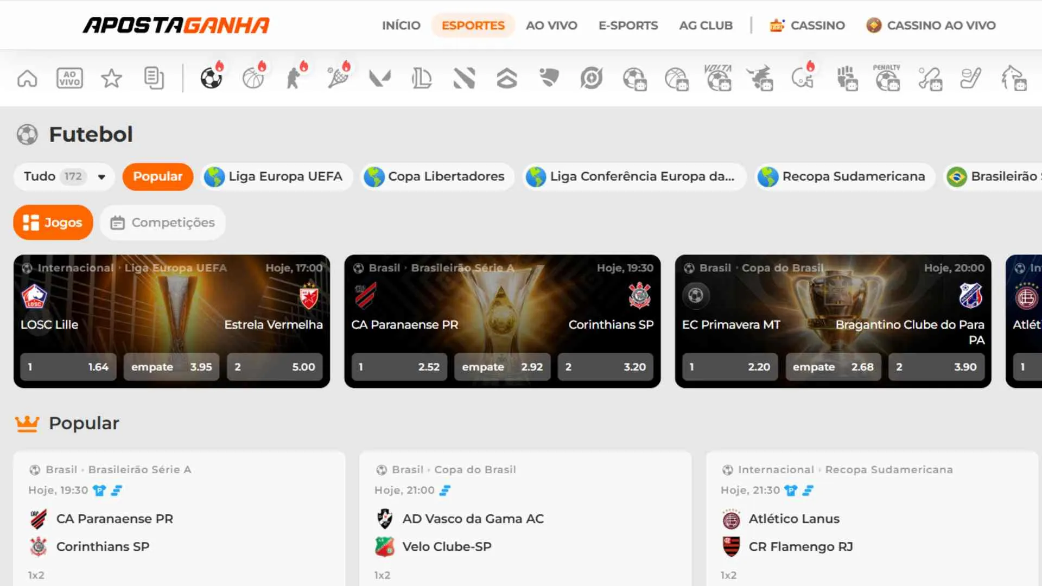Click the AO VIVO sidebar icon
The image size is (1042, 586).
pos(69,78)
